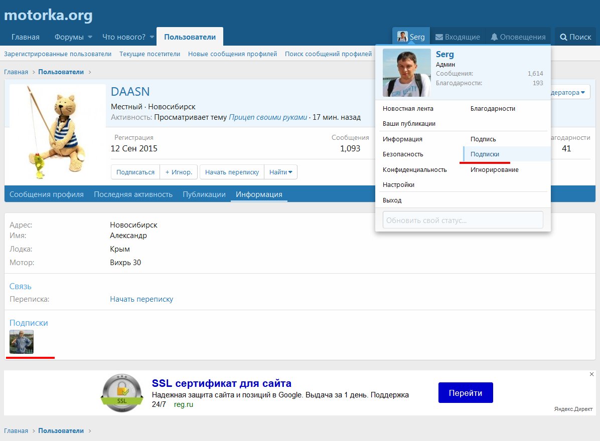Click the blue Перейти ad button
The image size is (600, 441).
pos(466,393)
